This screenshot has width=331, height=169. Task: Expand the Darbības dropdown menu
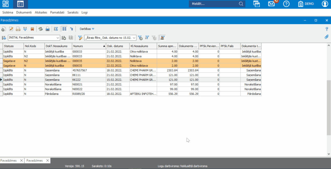(x=87, y=29)
